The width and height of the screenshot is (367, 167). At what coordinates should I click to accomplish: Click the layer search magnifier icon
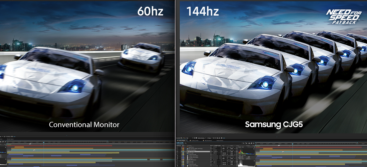(186, 143)
